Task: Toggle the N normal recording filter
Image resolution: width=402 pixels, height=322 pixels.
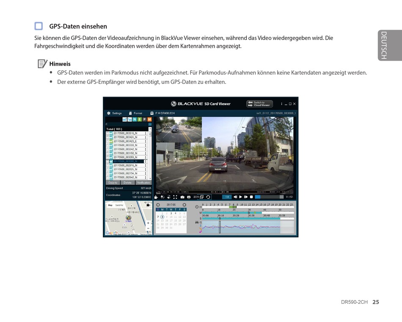Action: coord(135,119)
